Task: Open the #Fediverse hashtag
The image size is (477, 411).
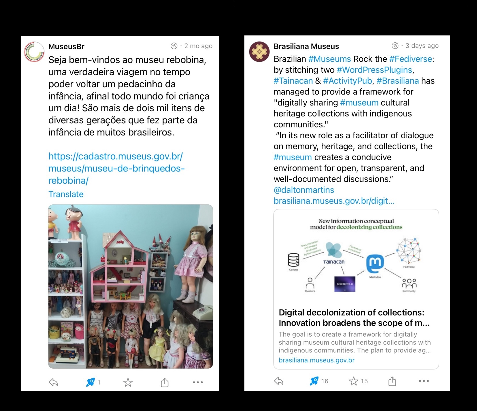Action: (x=411, y=59)
